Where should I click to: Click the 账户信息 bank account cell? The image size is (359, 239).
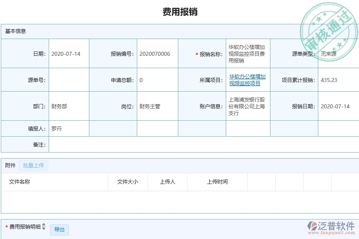(245, 106)
